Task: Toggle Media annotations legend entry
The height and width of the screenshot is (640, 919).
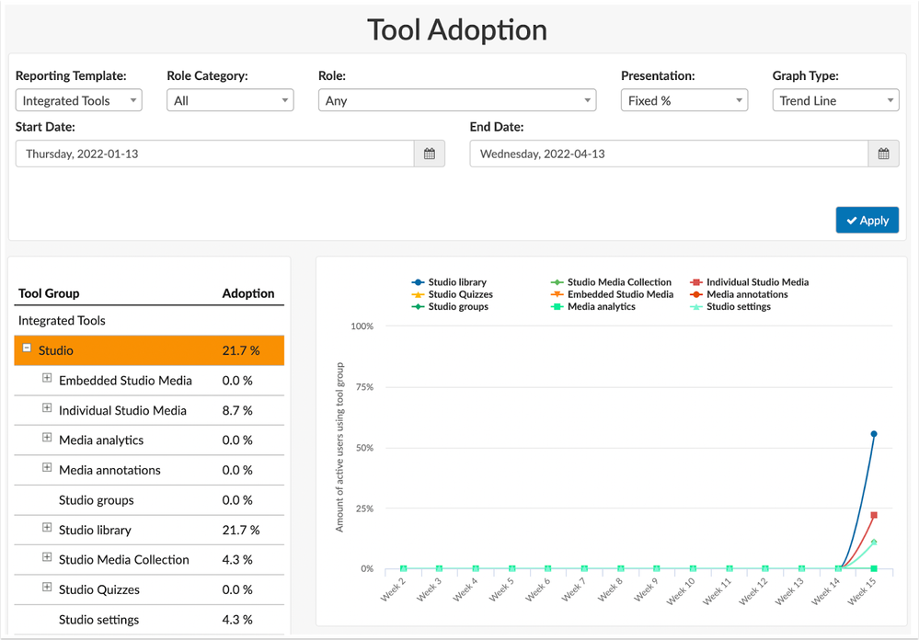Action: [x=739, y=294]
